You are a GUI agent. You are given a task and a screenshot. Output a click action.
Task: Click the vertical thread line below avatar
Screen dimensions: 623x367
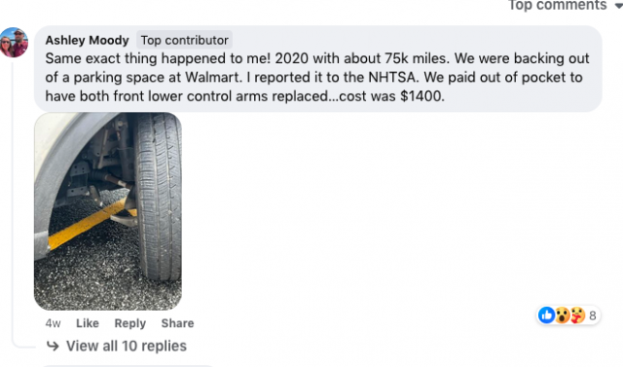click(13, 199)
